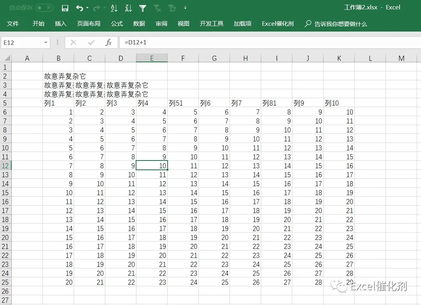The image size is (421, 305).
Task: Expand Customize Quick Access Toolbar dropdown
Action: click(x=185, y=8)
